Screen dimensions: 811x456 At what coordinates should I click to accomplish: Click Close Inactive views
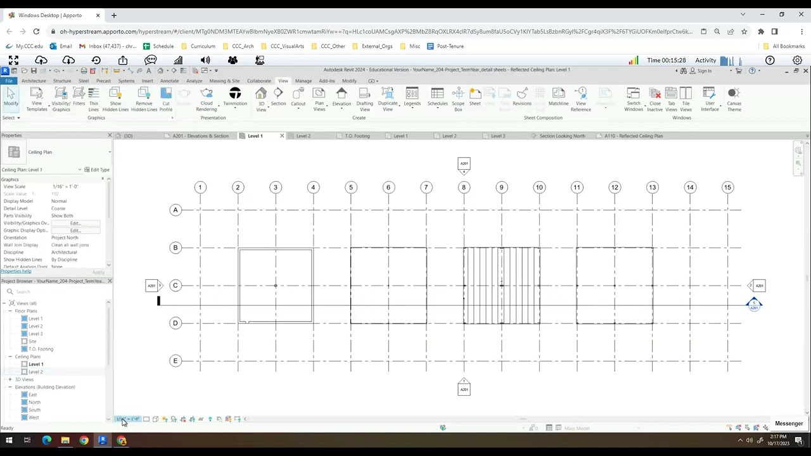[x=655, y=99]
